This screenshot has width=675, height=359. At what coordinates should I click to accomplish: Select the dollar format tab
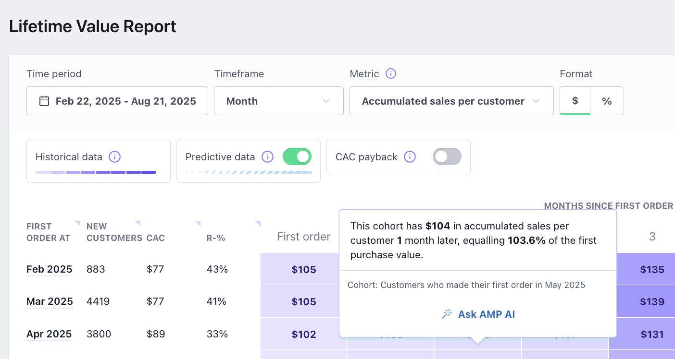pyautogui.click(x=575, y=101)
